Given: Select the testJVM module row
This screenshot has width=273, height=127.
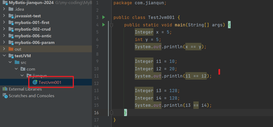Looking at the screenshot, I should [46, 56].
